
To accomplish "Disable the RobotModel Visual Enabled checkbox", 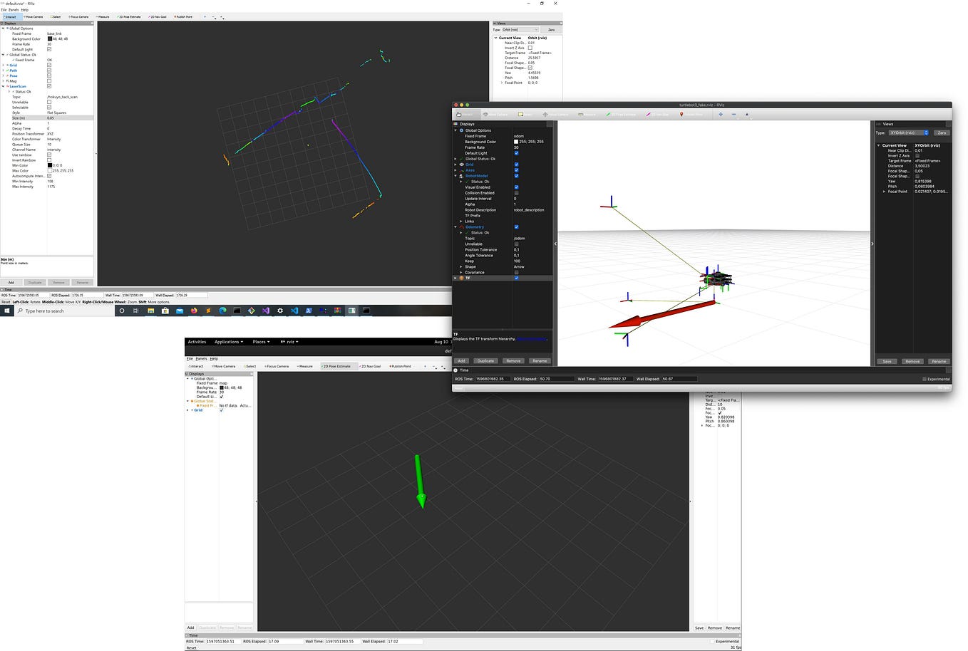I will 517,187.
